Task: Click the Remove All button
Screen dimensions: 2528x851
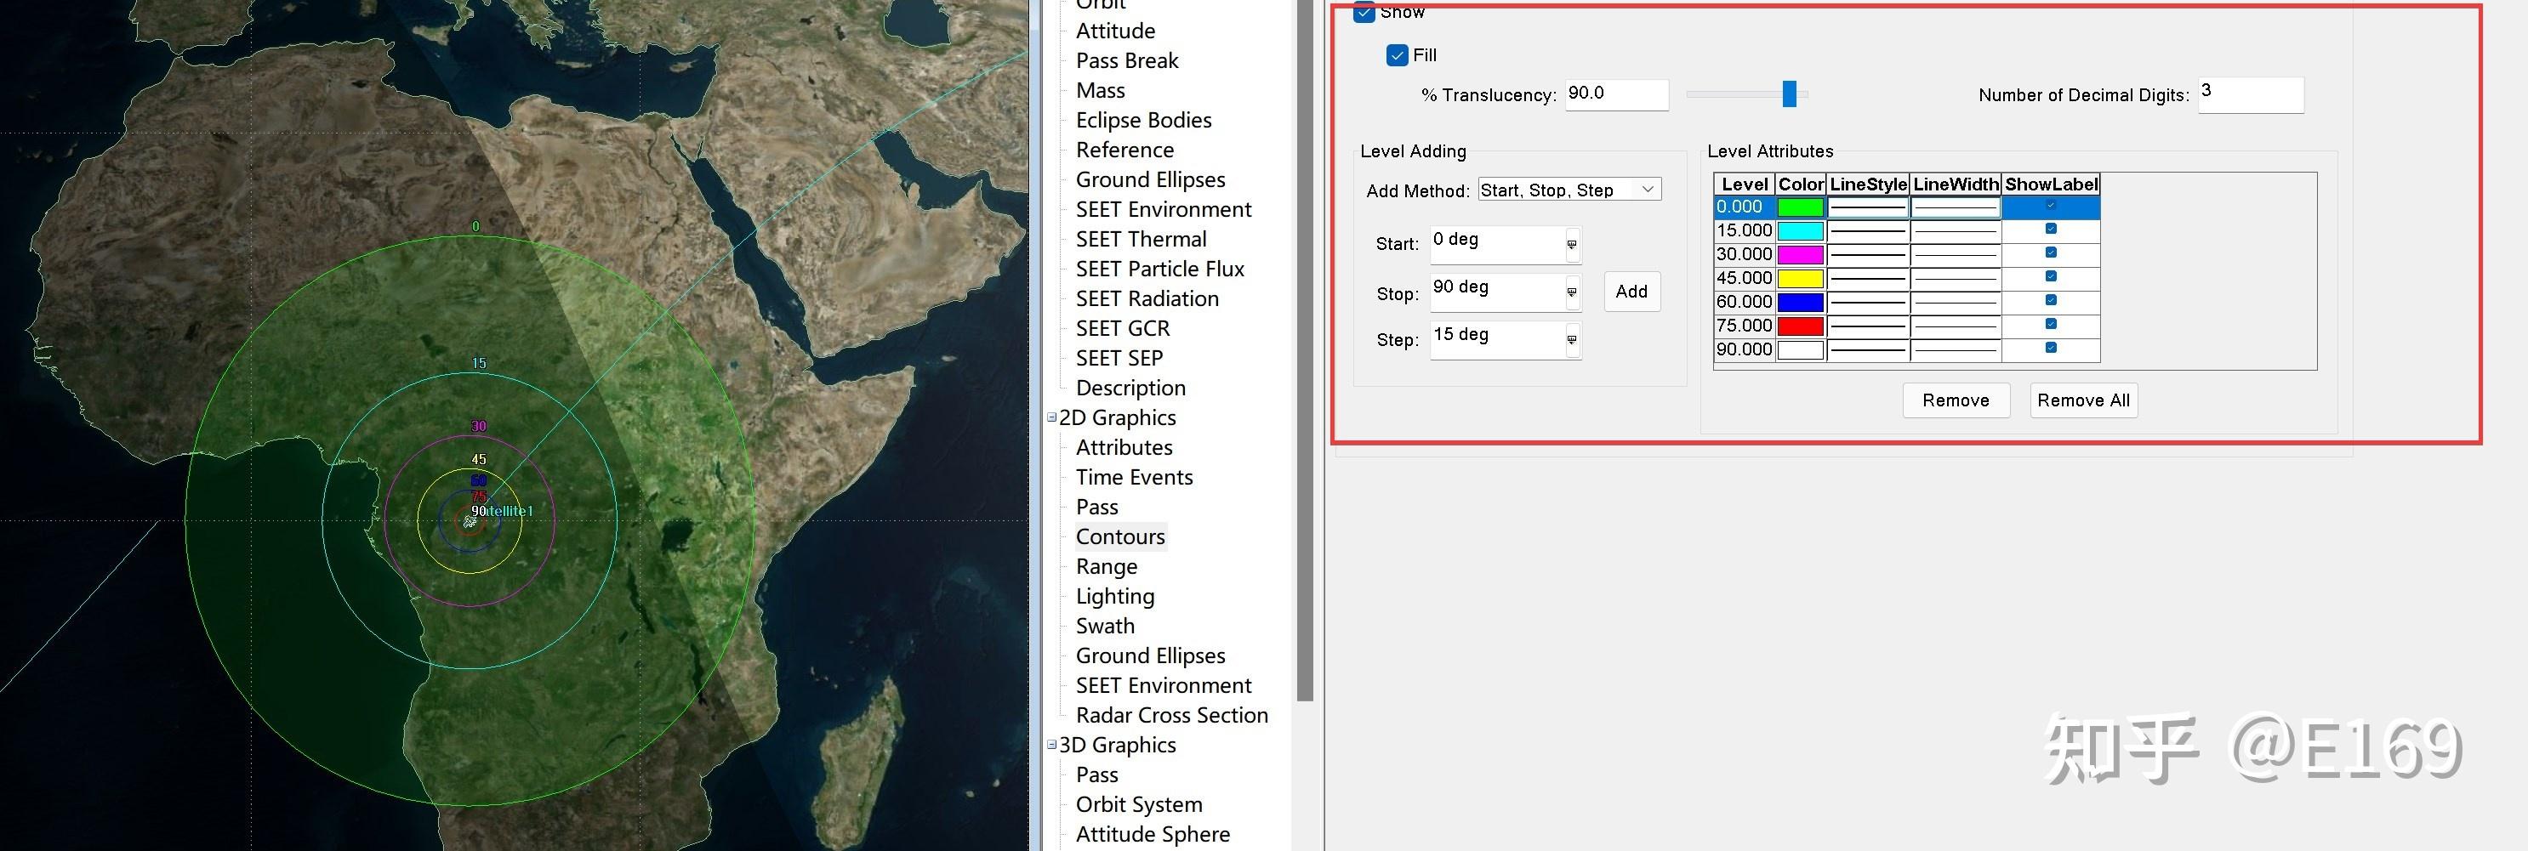Action: (x=2082, y=400)
